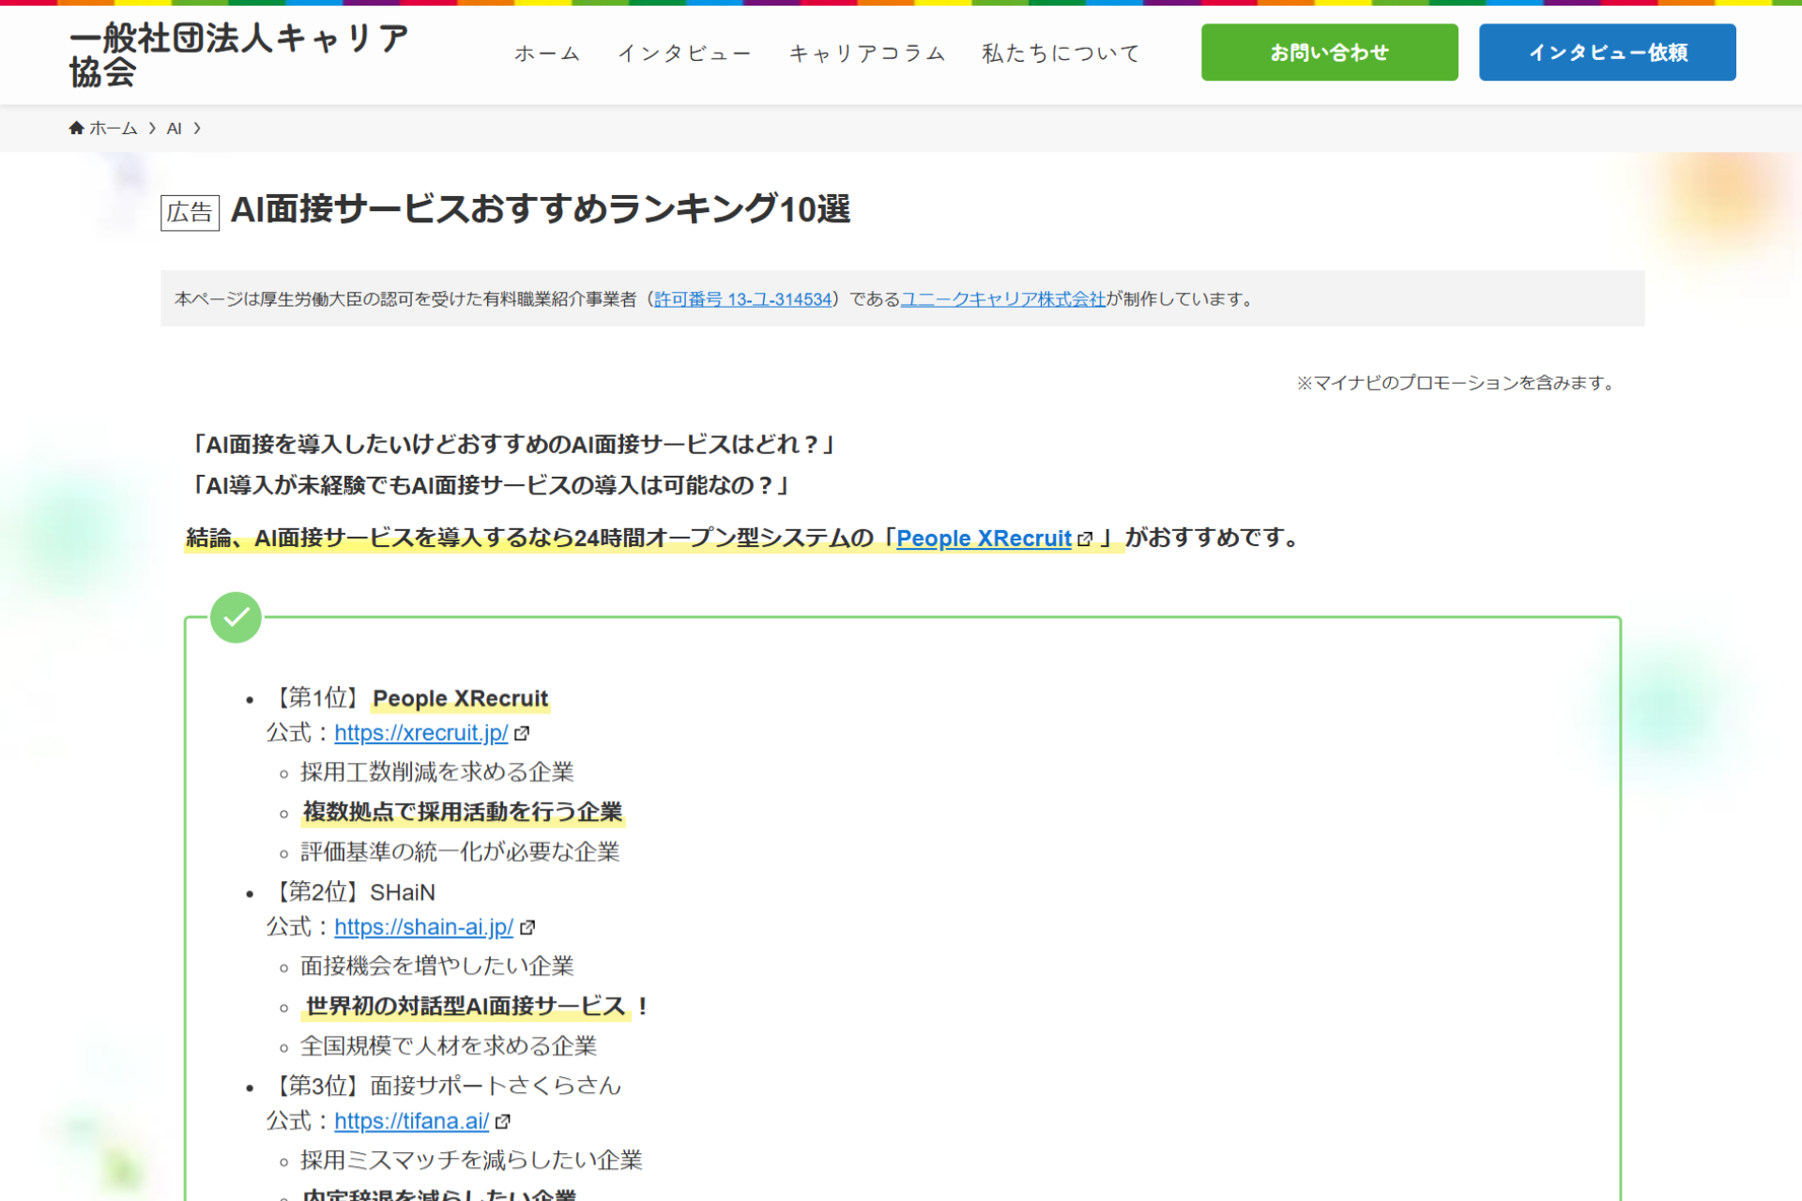Click 採用工数削減を求める企業 bullet

pos(436,772)
